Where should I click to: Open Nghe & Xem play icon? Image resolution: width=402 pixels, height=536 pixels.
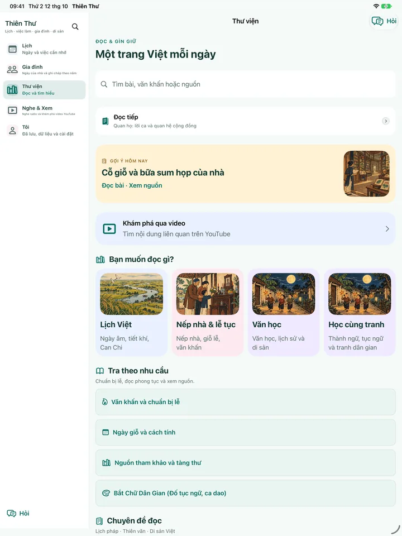[12, 111]
